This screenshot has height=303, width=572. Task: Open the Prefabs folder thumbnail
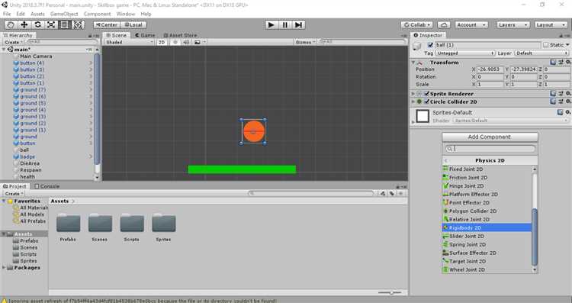(68, 223)
